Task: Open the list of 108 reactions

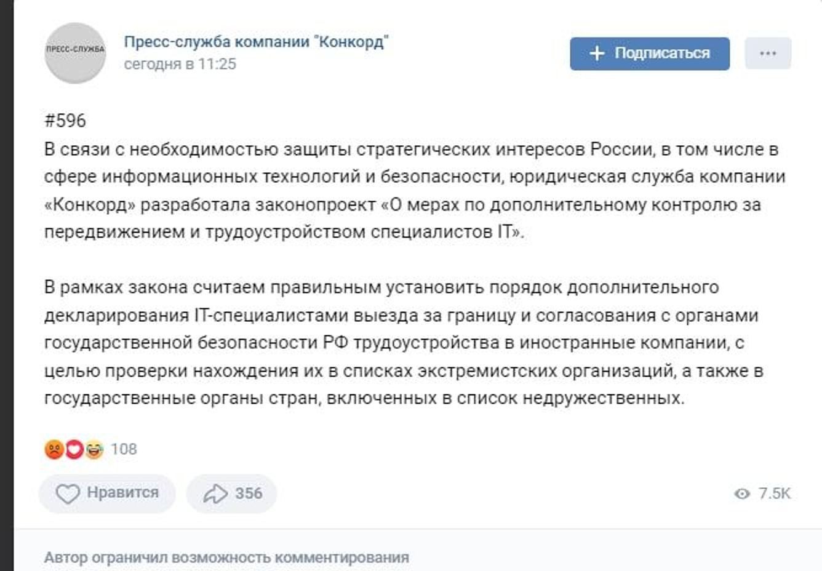Action: (x=124, y=450)
